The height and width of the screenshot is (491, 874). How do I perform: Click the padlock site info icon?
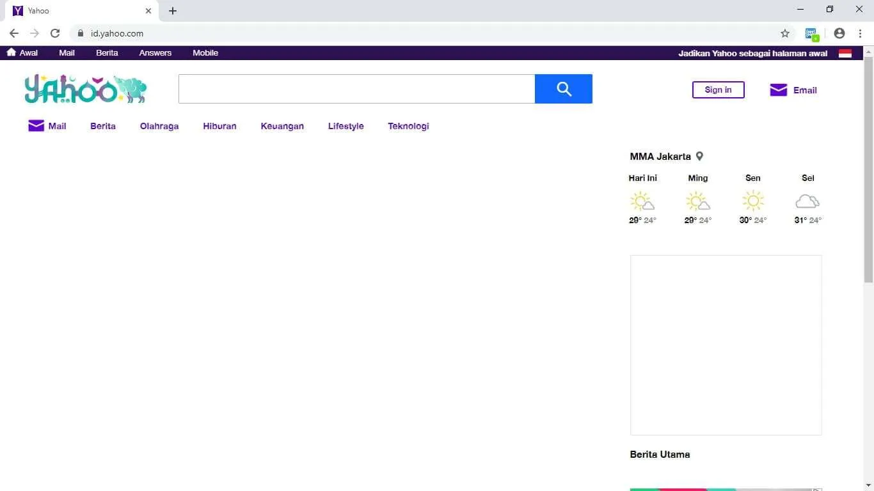coord(80,33)
